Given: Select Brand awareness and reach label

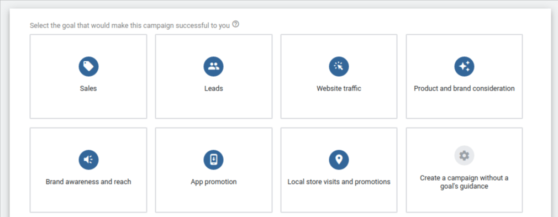Looking at the screenshot, I should click(x=88, y=182).
